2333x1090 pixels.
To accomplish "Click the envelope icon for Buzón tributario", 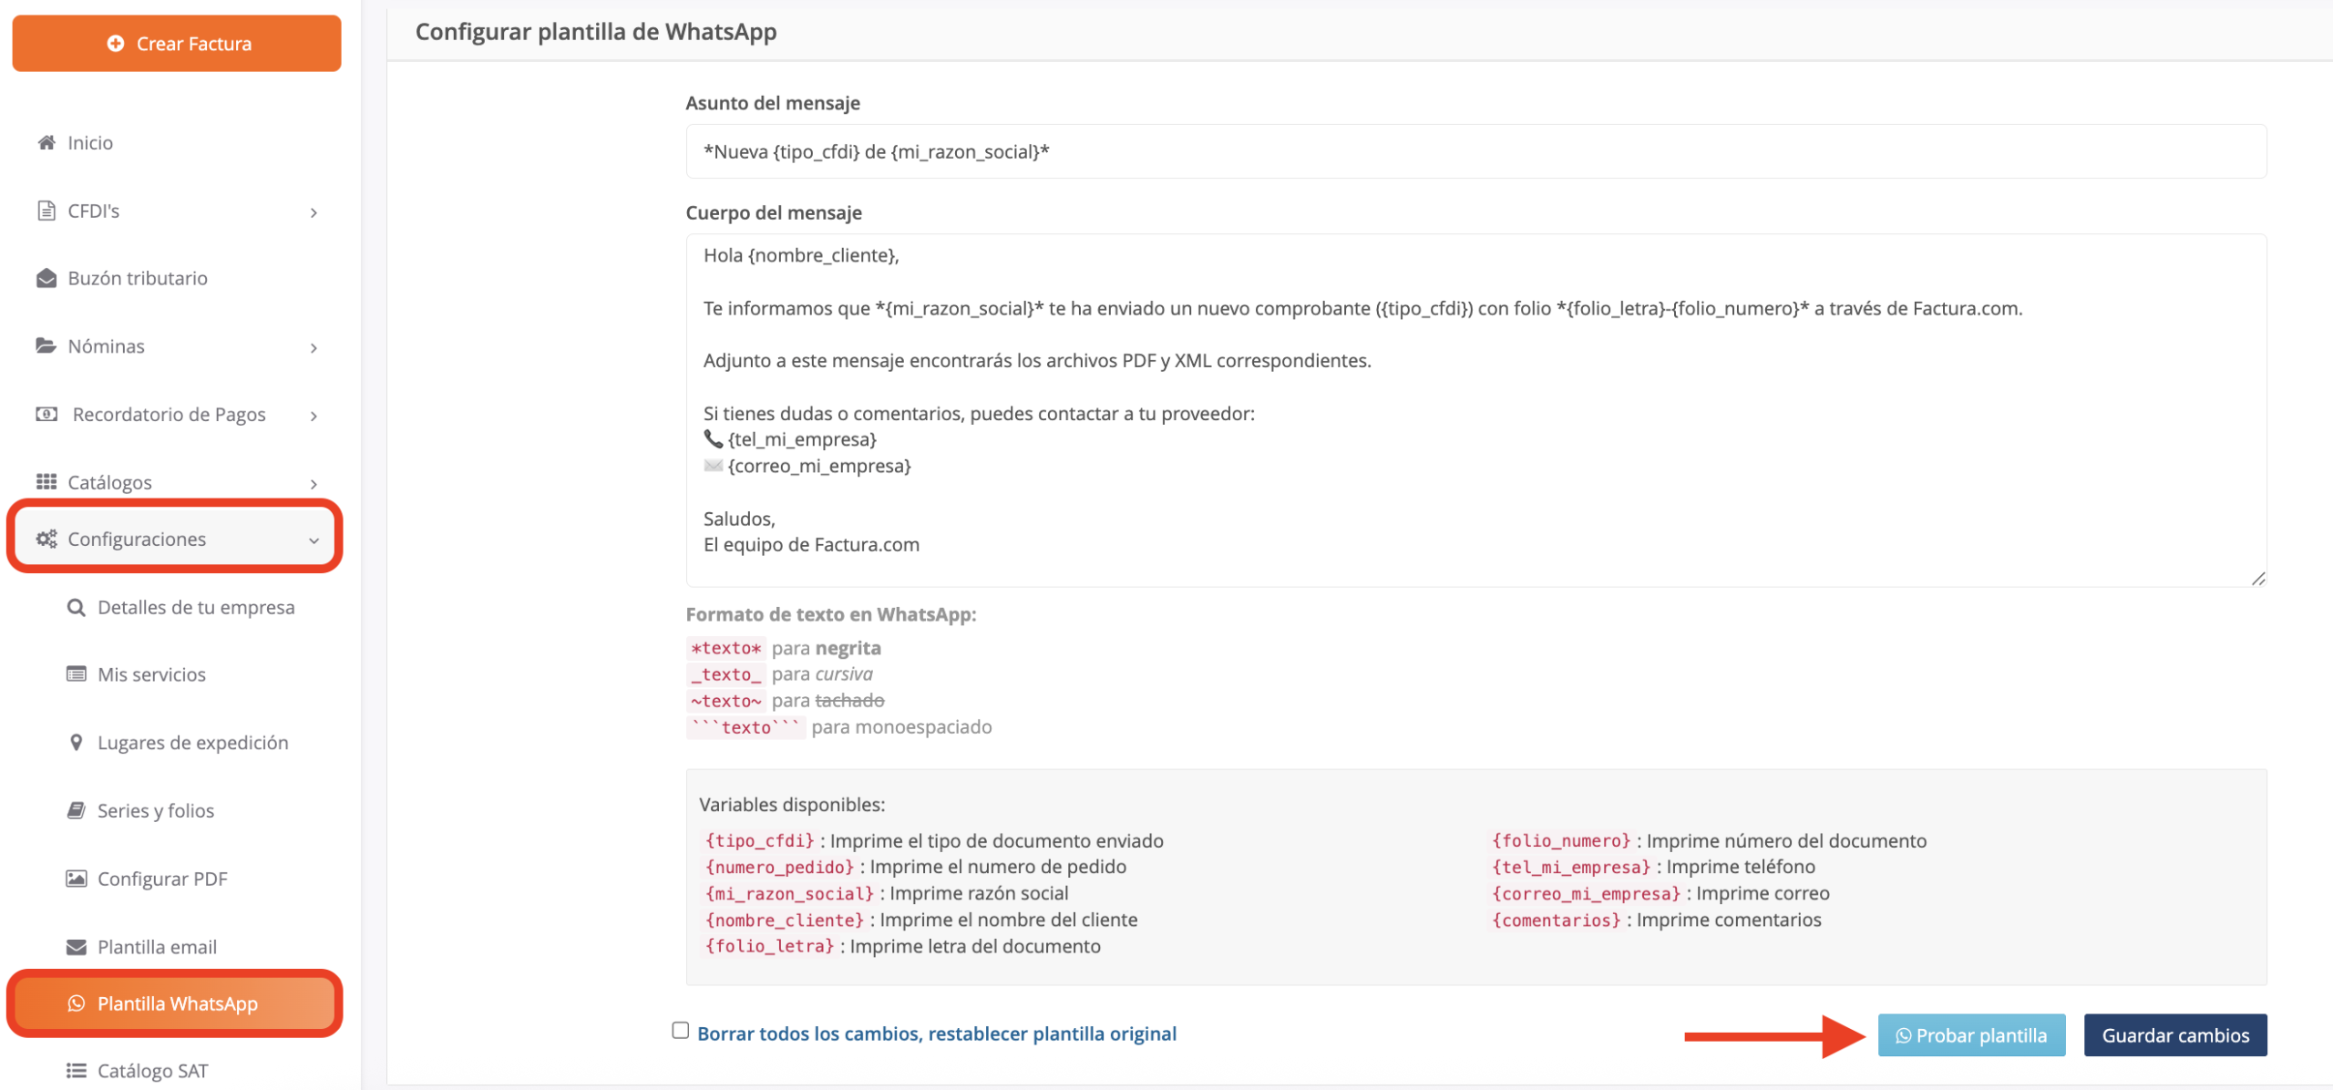I will pyautogui.click(x=46, y=278).
